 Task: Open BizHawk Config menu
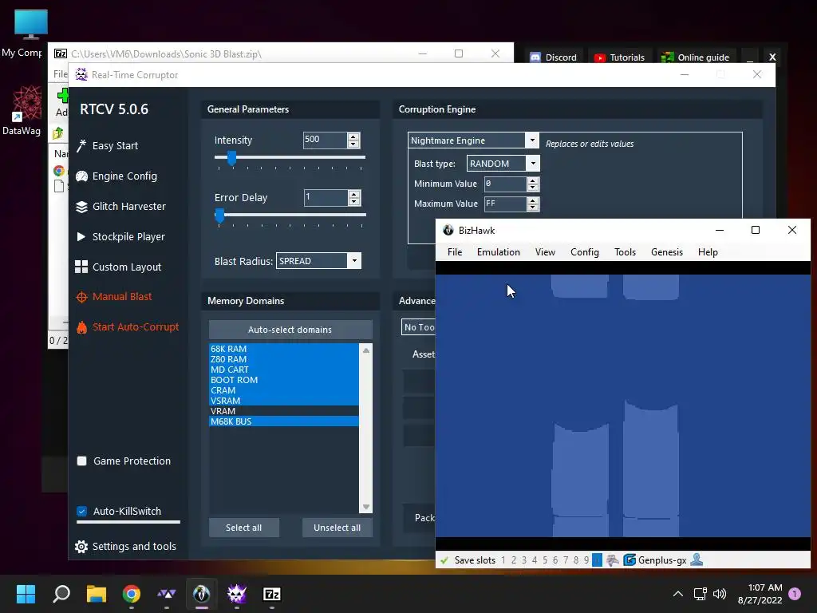pyautogui.click(x=585, y=252)
